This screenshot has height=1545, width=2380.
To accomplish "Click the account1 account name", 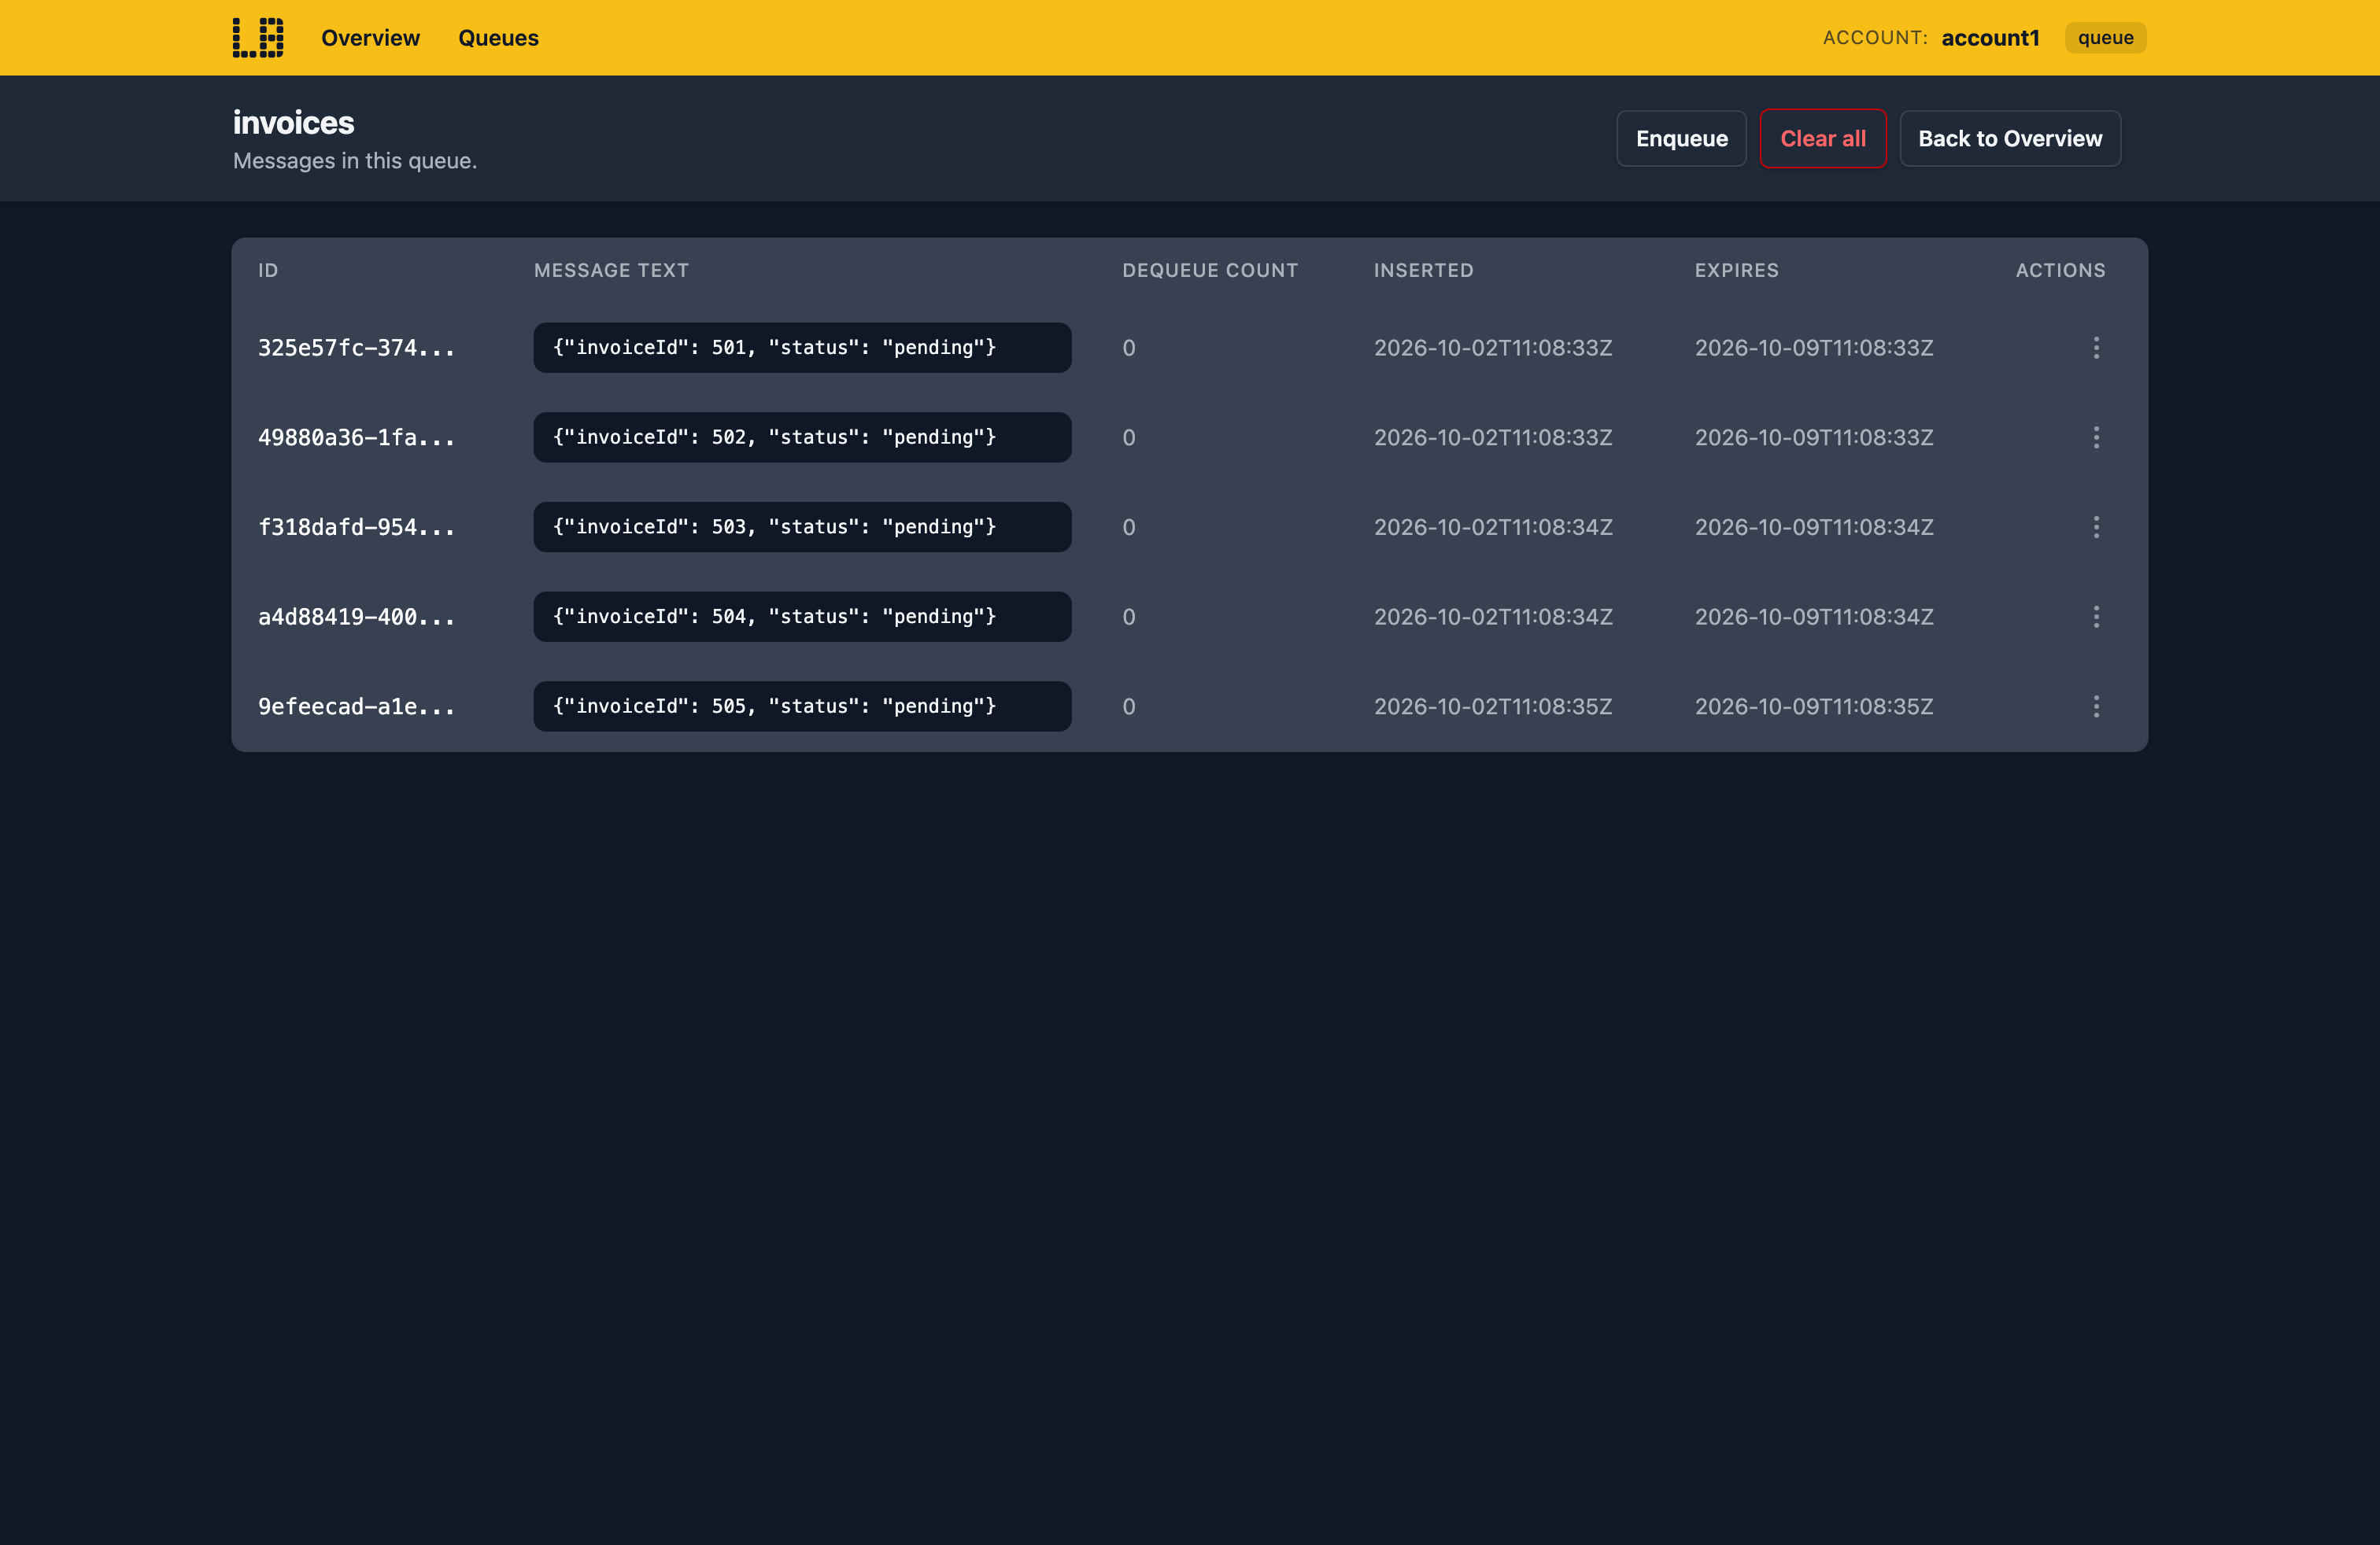I will pyautogui.click(x=1990, y=38).
